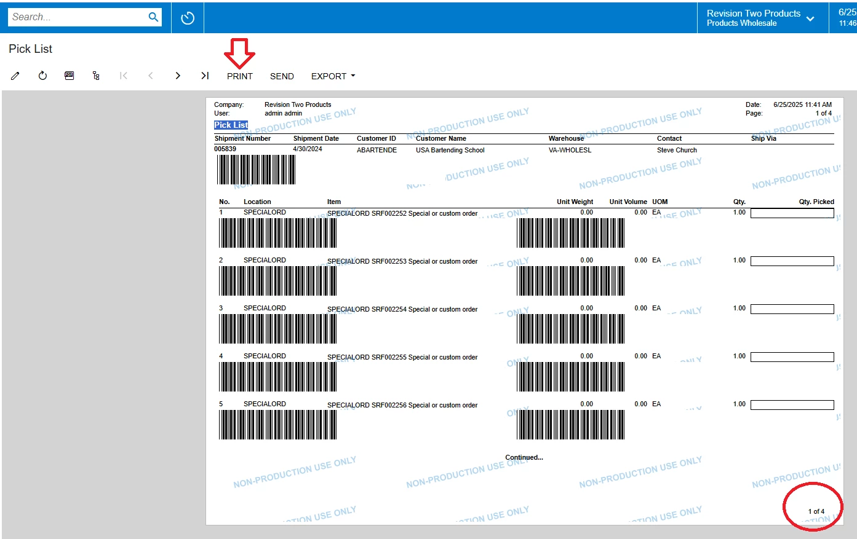Open the Revision Two Products company dropdown
This screenshot has height=539, width=857.
pyautogui.click(x=761, y=18)
